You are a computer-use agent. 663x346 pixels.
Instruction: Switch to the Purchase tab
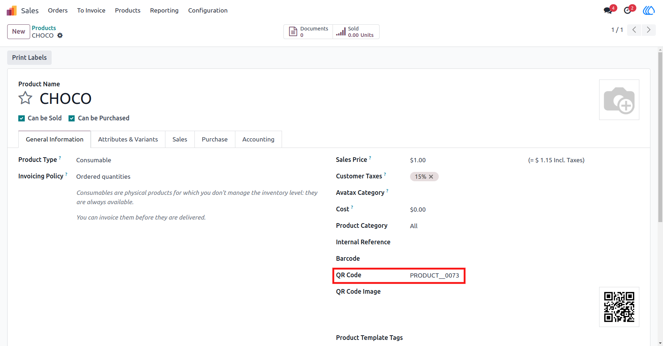(x=215, y=139)
